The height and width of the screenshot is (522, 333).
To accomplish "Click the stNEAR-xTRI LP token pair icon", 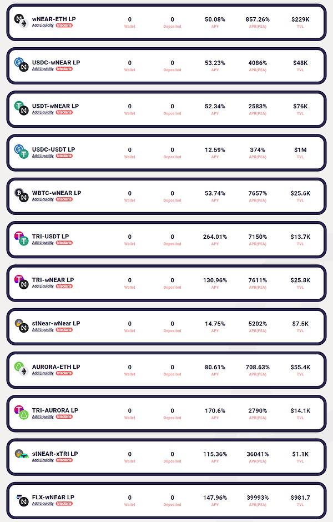I will click(x=21, y=456).
